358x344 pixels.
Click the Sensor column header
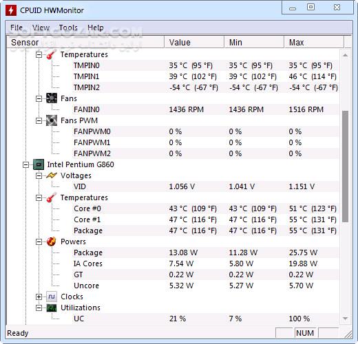(x=85, y=43)
